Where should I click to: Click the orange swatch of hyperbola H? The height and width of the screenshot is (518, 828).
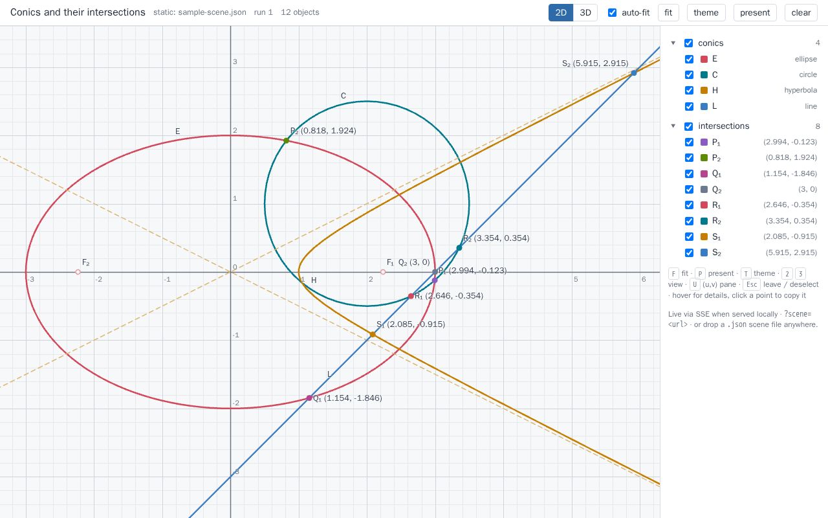pyautogui.click(x=704, y=91)
